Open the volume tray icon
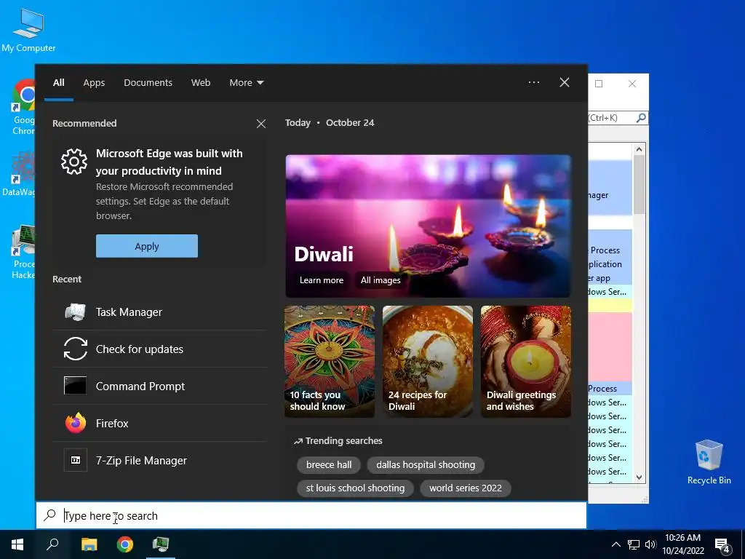The width and height of the screenshot is (745, 559). 650,544
